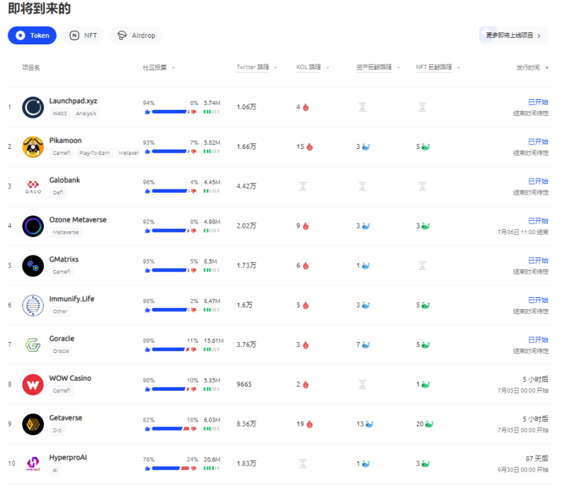Select Analysis tag under Launchpad.xyz
The height and width of the screenshot is (485, 570).
coord(86,113)
